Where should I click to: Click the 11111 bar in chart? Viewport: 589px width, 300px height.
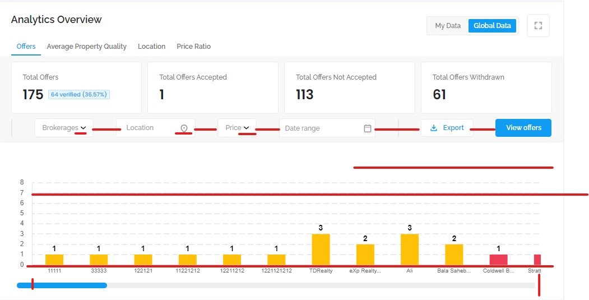pos(54,260)
